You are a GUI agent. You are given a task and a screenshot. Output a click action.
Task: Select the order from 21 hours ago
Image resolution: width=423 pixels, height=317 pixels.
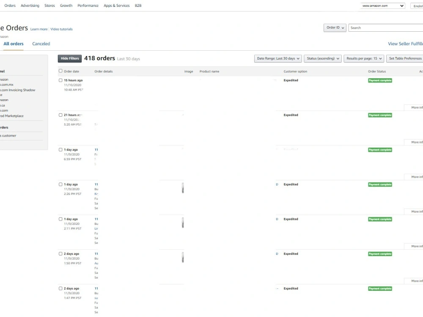pyautogui.click(x=60, y=115)
